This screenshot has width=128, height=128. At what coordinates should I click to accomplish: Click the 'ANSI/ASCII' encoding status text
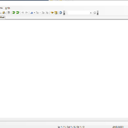tap(118, 127)
